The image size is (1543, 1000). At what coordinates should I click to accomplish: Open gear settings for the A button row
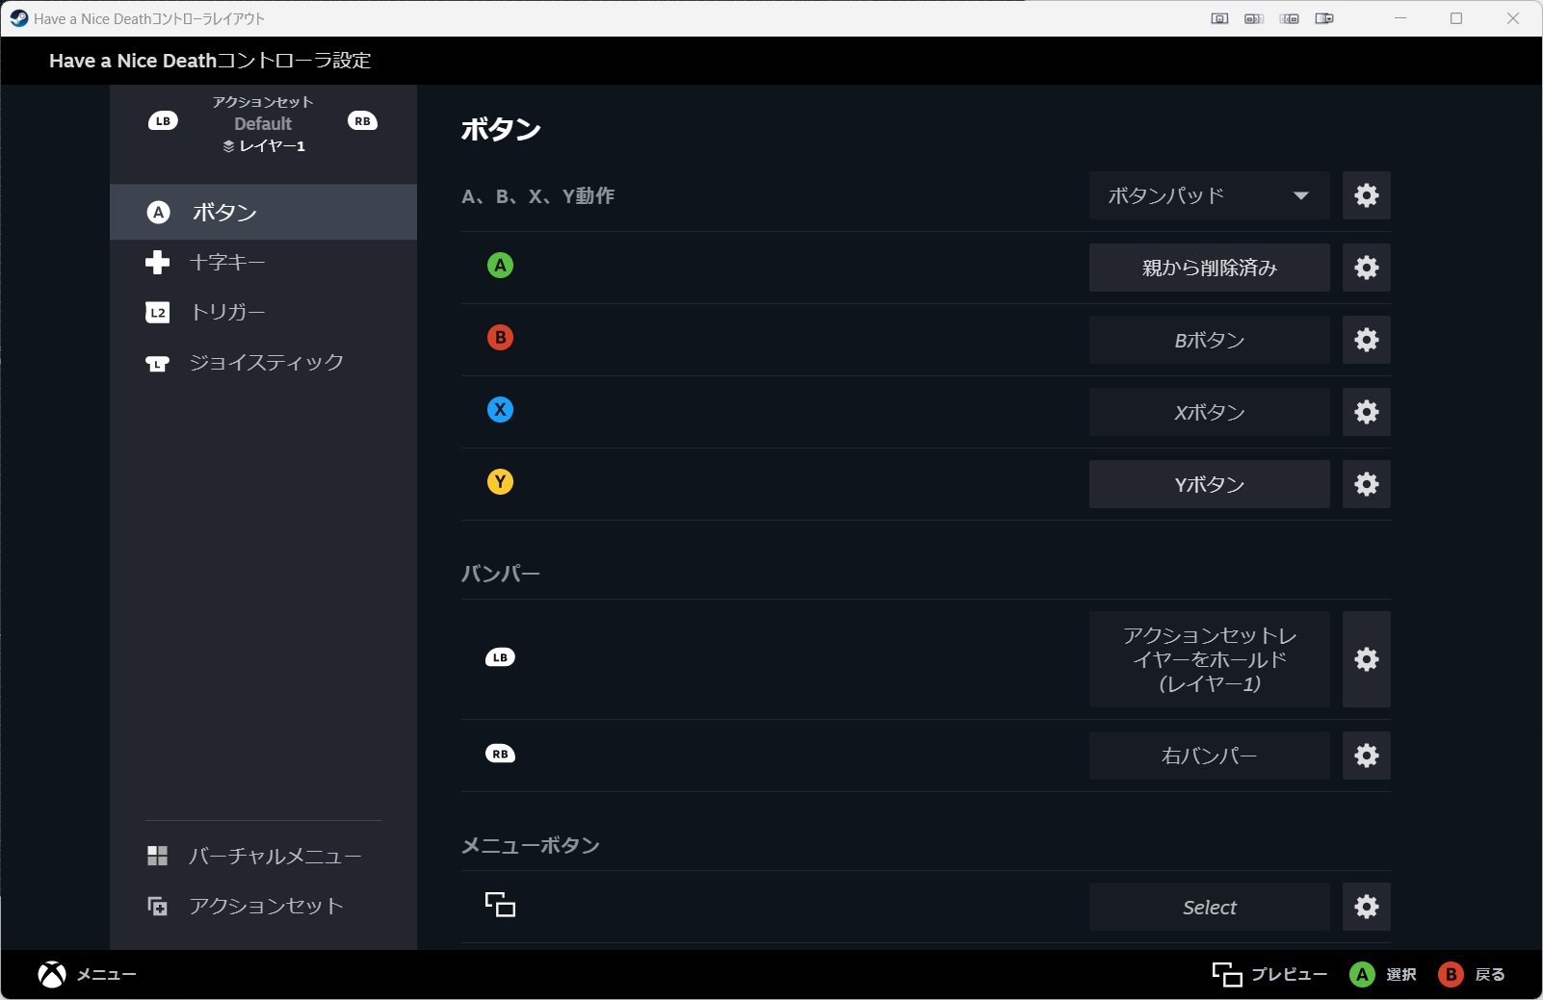pos(1366,268)
